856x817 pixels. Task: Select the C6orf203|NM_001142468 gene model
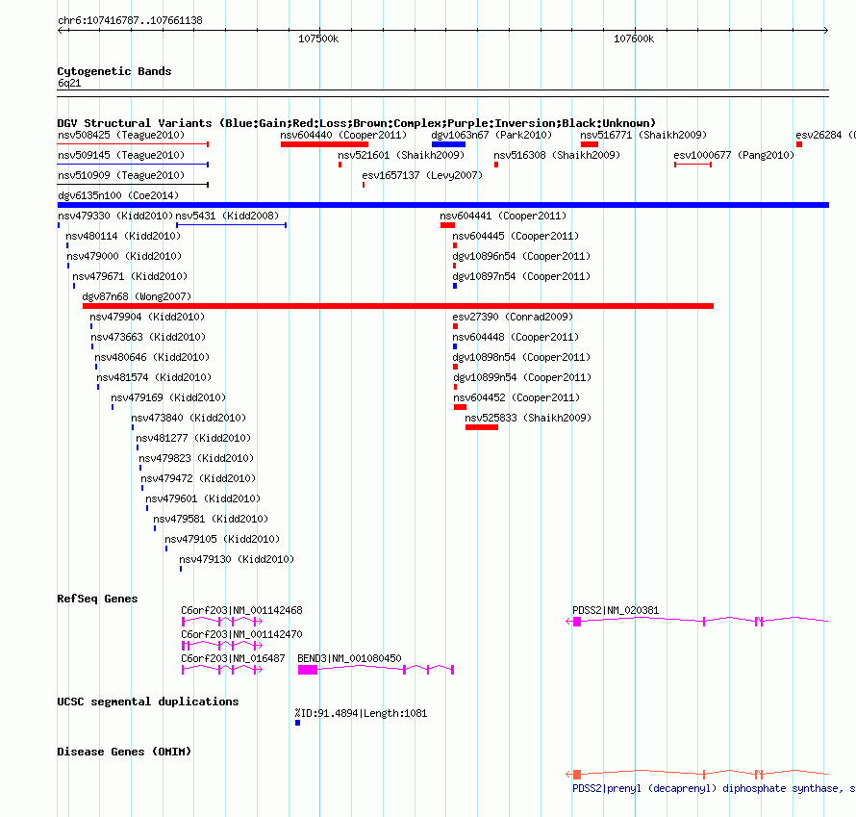point(222,622)
